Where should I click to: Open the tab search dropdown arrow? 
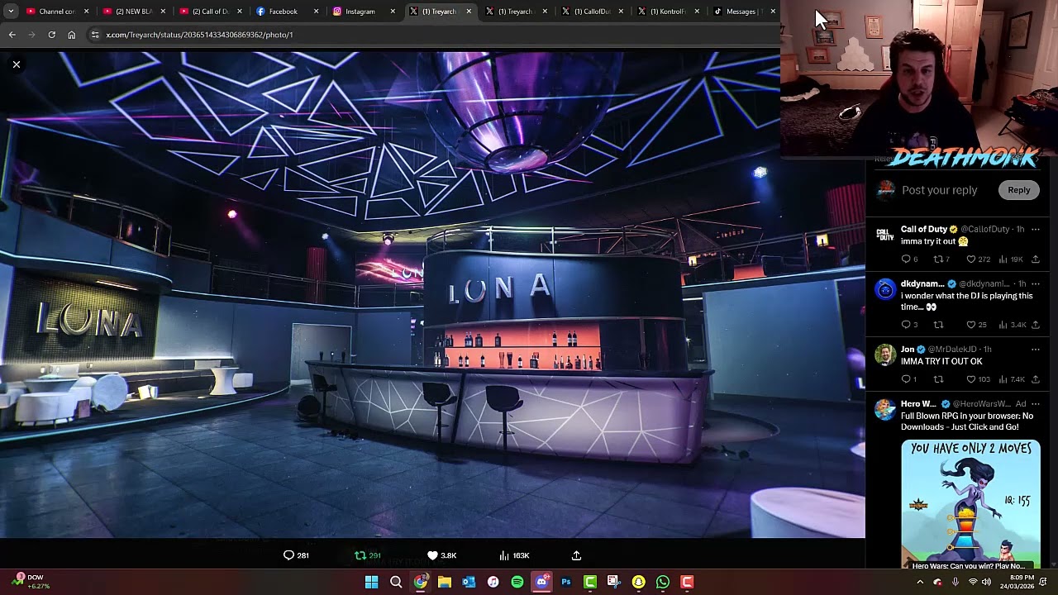point(11,12)
